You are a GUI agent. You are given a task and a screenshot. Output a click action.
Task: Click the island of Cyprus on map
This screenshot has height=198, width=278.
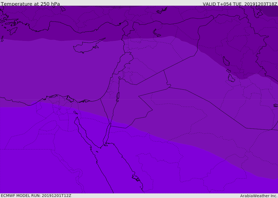87,46
